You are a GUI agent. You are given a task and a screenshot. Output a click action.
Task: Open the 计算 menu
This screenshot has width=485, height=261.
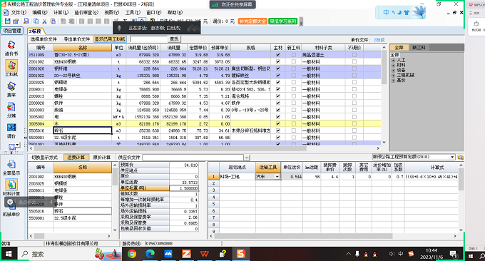(x=61, y=12)
